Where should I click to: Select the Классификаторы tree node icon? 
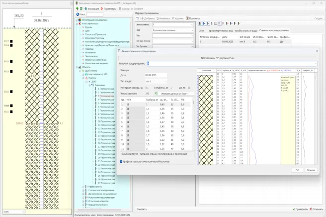[81, 23]
